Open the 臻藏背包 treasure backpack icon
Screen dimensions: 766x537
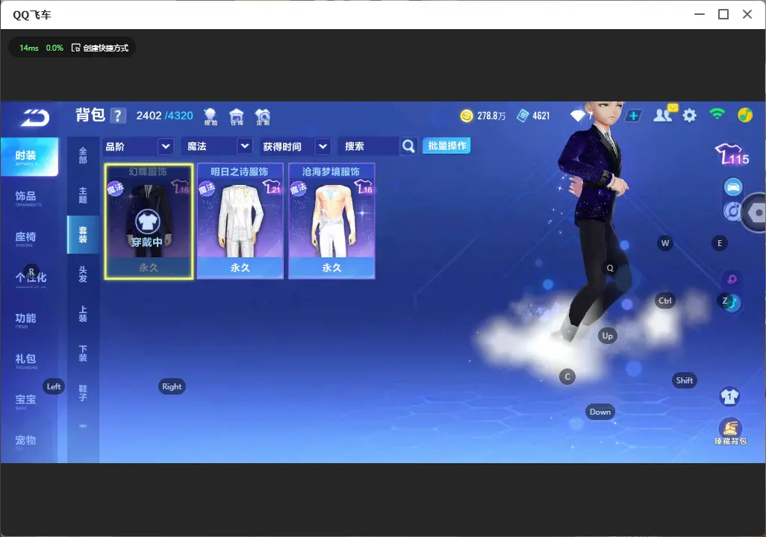pos(730,432)
